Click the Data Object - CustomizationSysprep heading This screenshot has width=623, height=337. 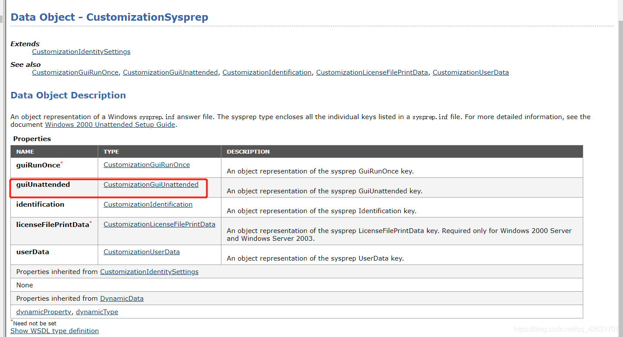(109, 17)
